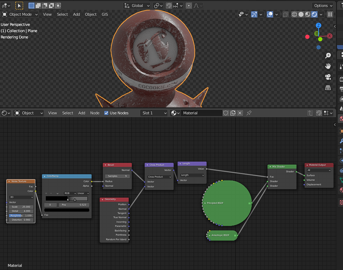343x270 pixels.
Task: Open shader type Object dropdown
Action: click(29, 113)
